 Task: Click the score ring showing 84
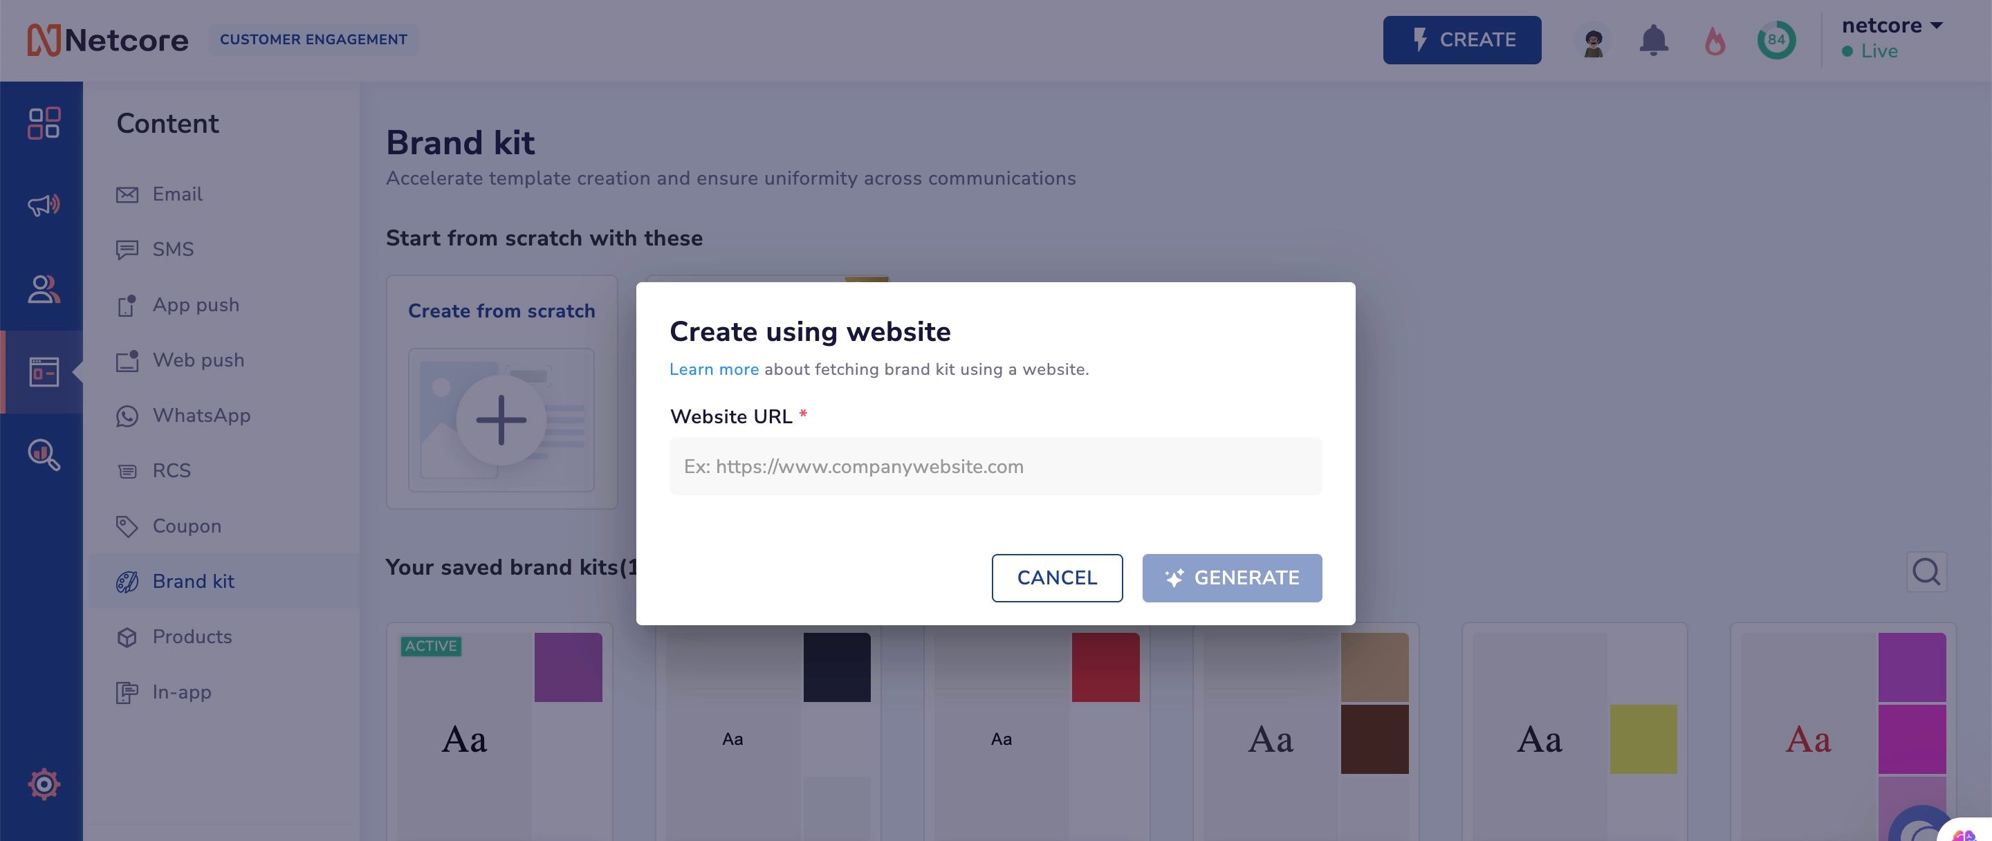pos(1776,40)
